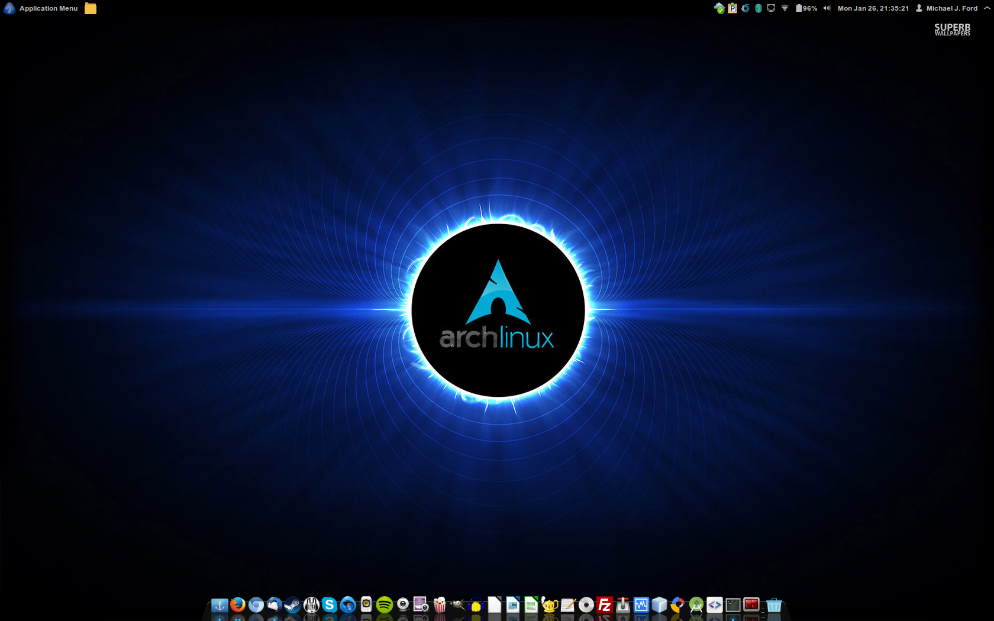This screenshot has width=994, height=621.
Task: Click the blue globe browser dock icon
Action: point(348,605)
